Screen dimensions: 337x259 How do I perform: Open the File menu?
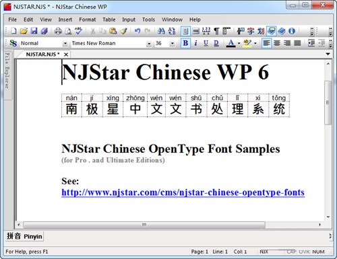click(x=13, y=20)
